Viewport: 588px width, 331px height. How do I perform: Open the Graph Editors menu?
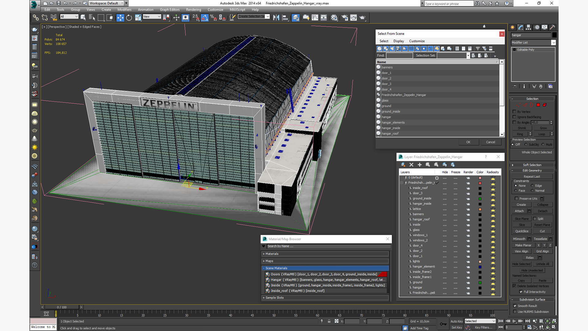(x=170, y=10)
